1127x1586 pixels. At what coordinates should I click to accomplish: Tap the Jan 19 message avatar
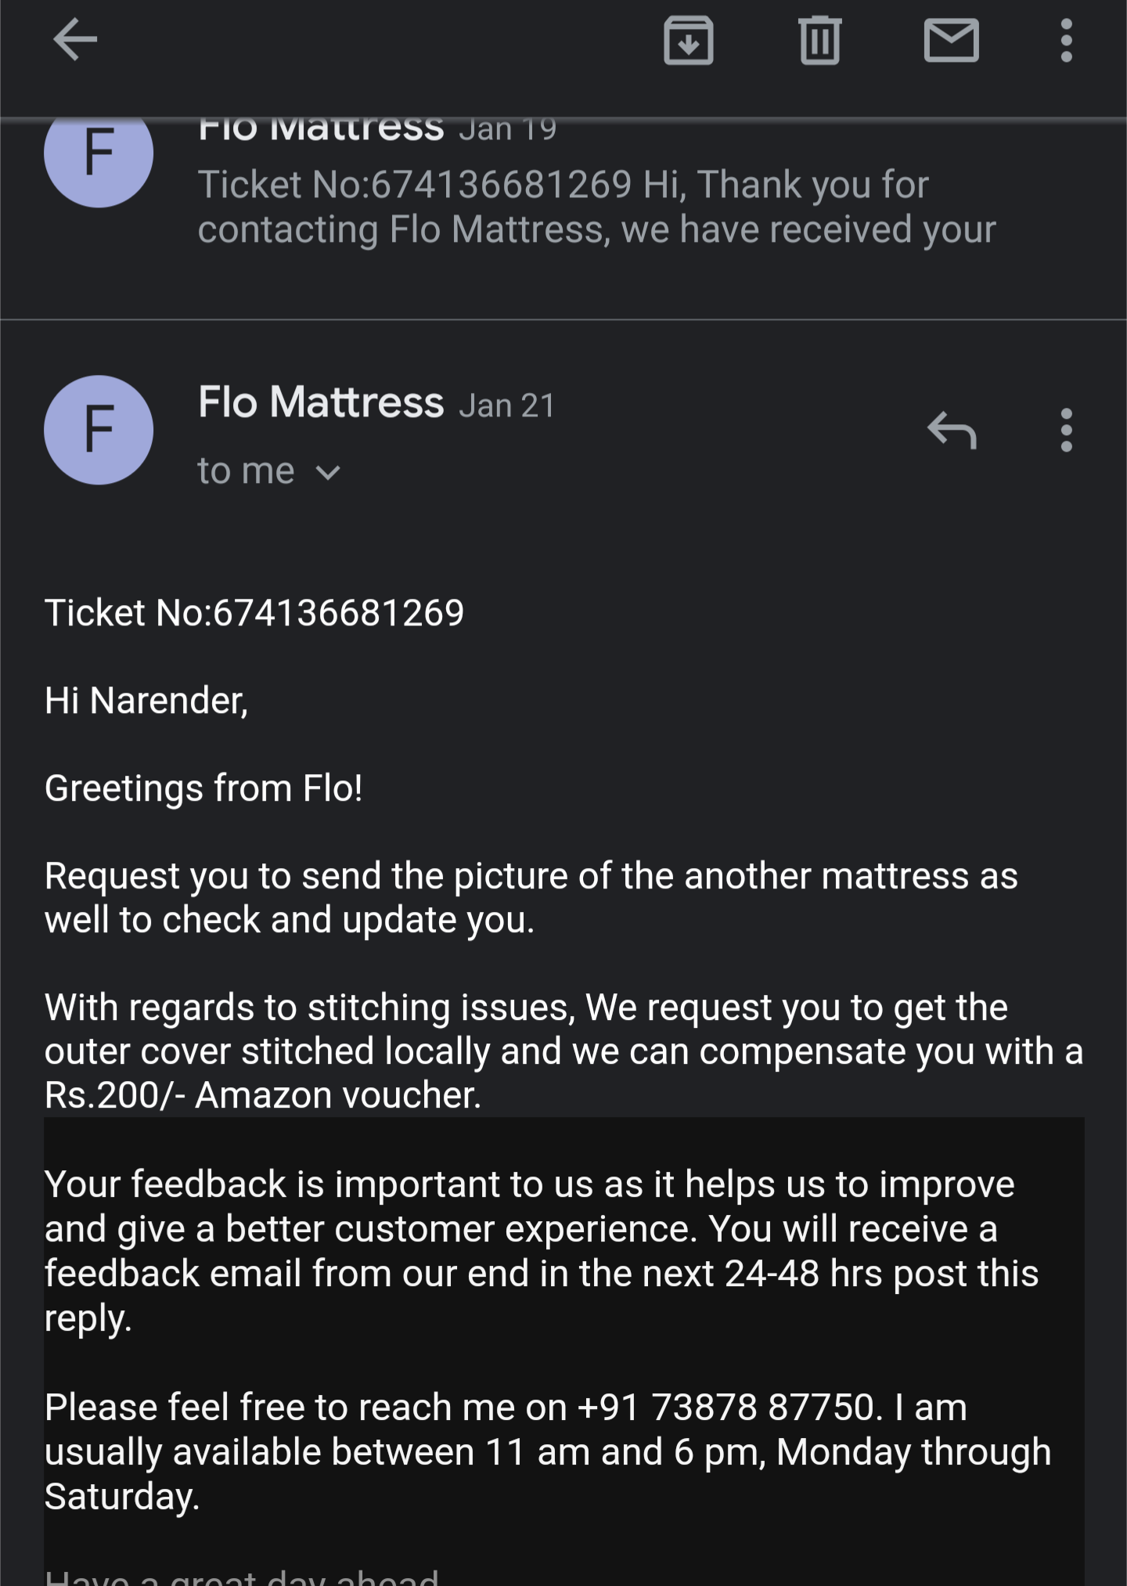[x=99, y=157]
